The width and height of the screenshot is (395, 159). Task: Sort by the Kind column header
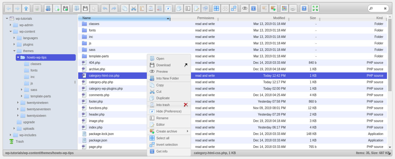click(353, 18)
